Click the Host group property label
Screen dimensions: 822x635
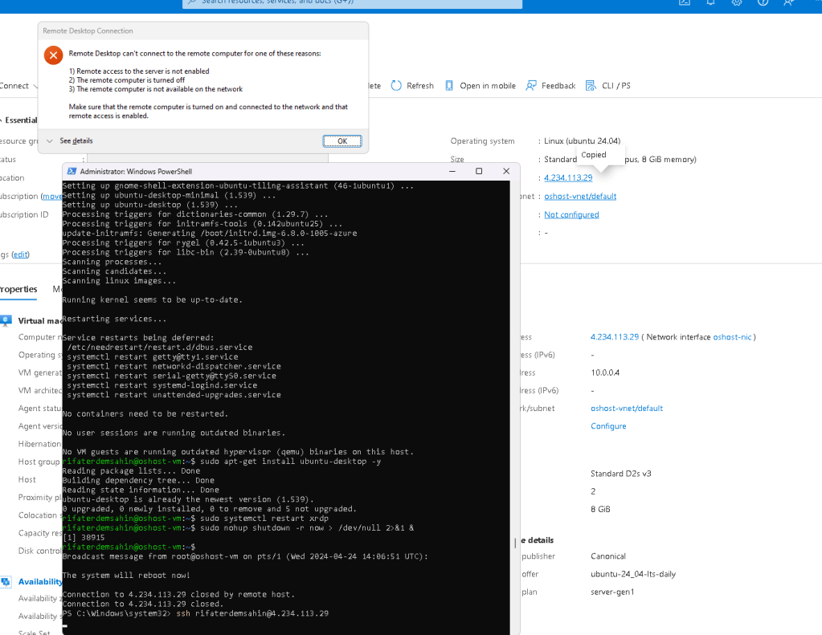point(39,462)
